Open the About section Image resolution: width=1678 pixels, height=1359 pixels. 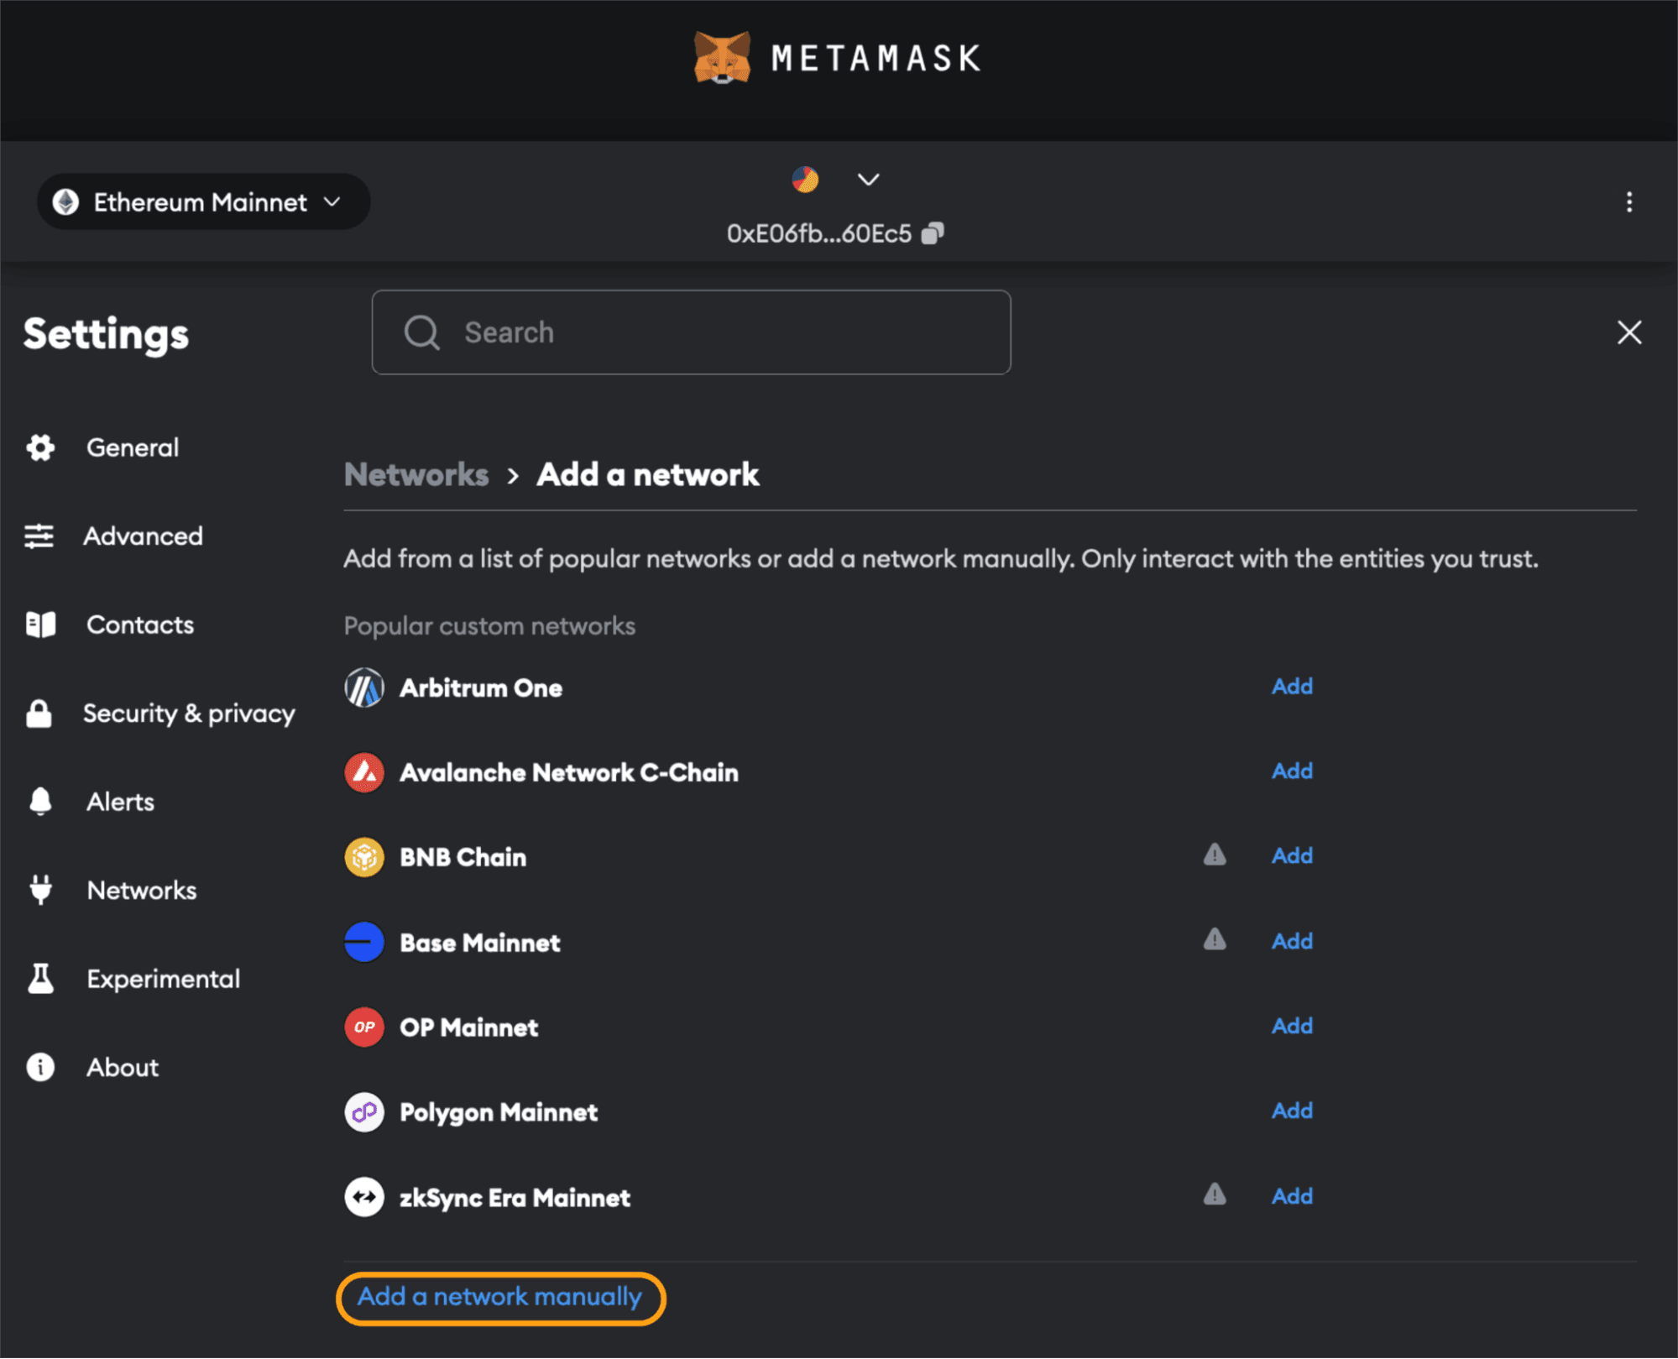pos(123,1067)
